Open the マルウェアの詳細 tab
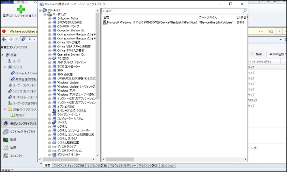Image resolution: width=287 pixels, height=172 pixels. coord(97,166)
